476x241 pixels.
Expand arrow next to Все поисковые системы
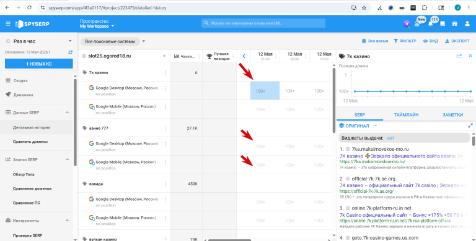[x=144, y=41]
